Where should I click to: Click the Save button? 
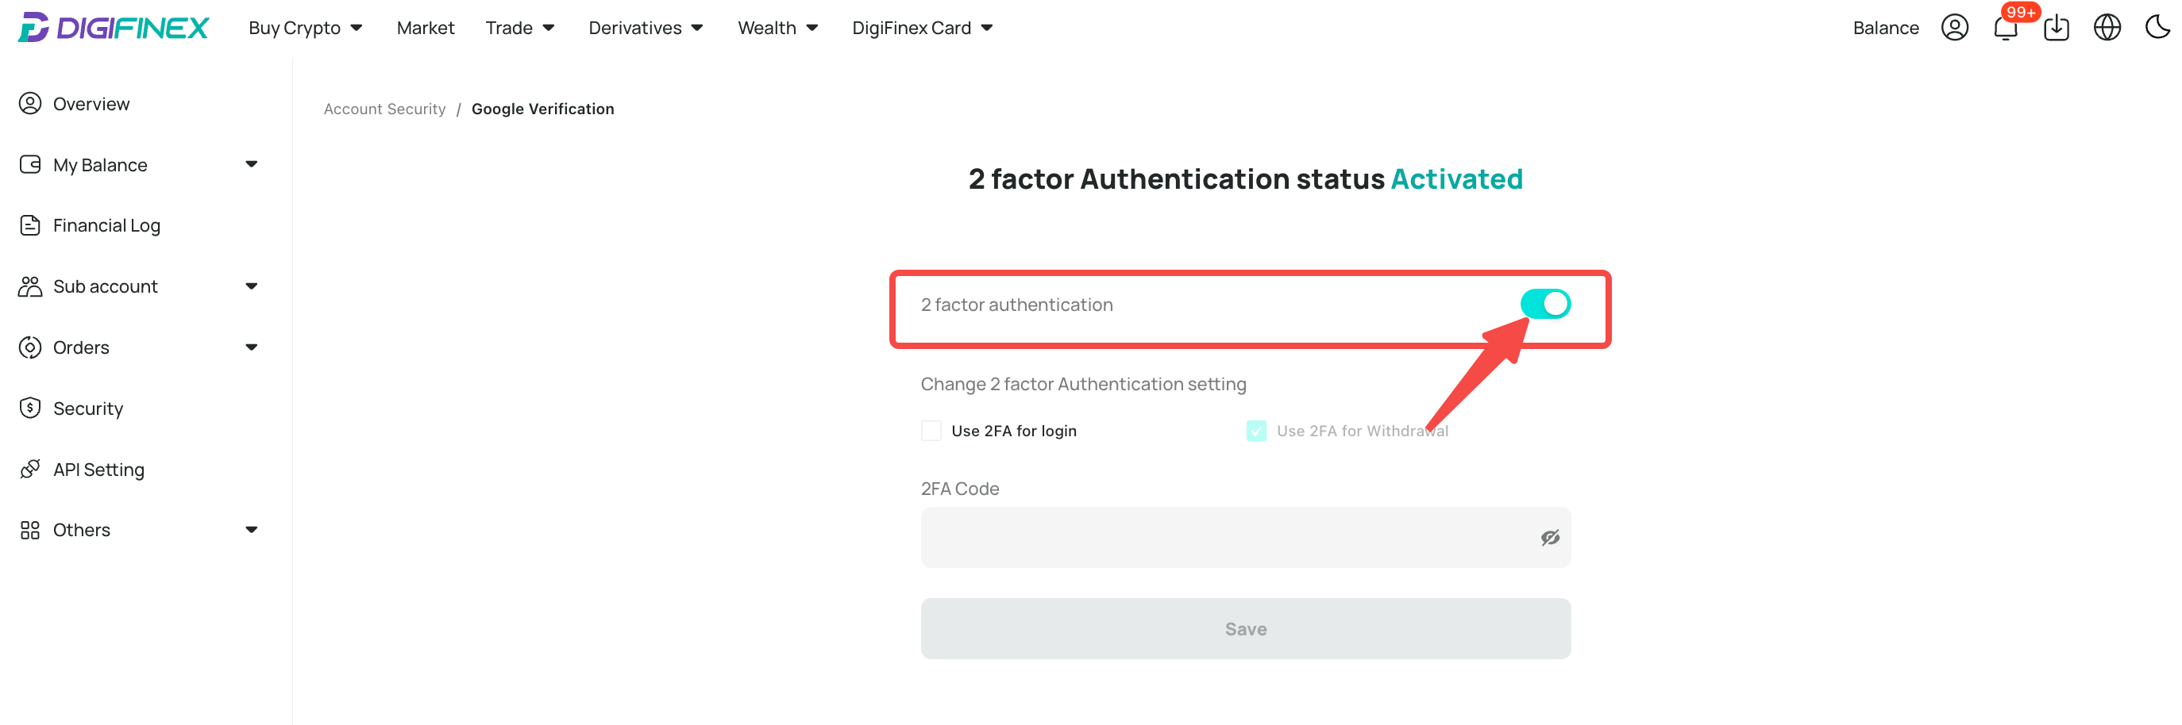tap(1245, 628)
